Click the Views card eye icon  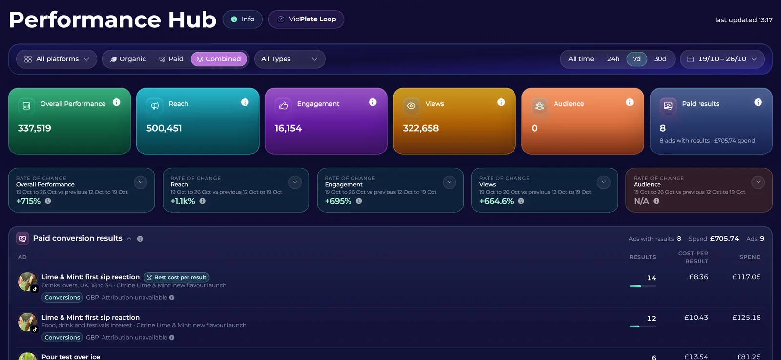[411, 106]
